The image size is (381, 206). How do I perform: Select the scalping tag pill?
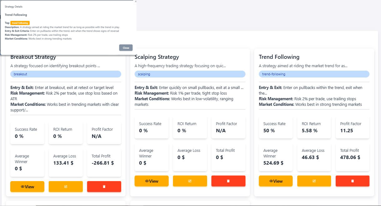[x=190, y=74]
